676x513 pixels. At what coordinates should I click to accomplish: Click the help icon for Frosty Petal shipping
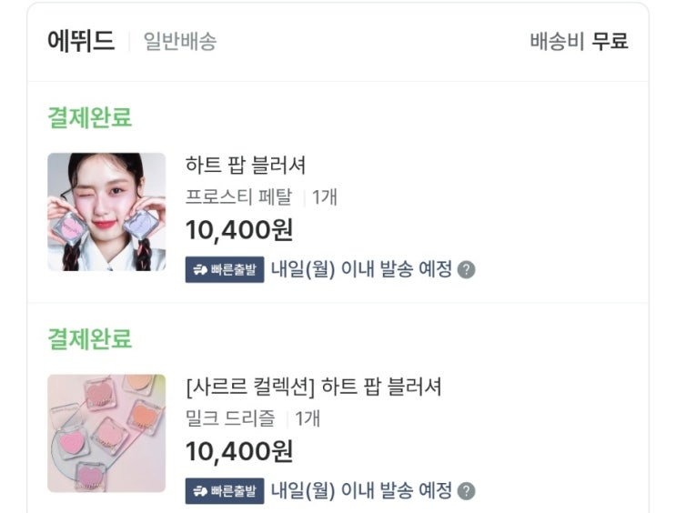[x=467, y=270]
